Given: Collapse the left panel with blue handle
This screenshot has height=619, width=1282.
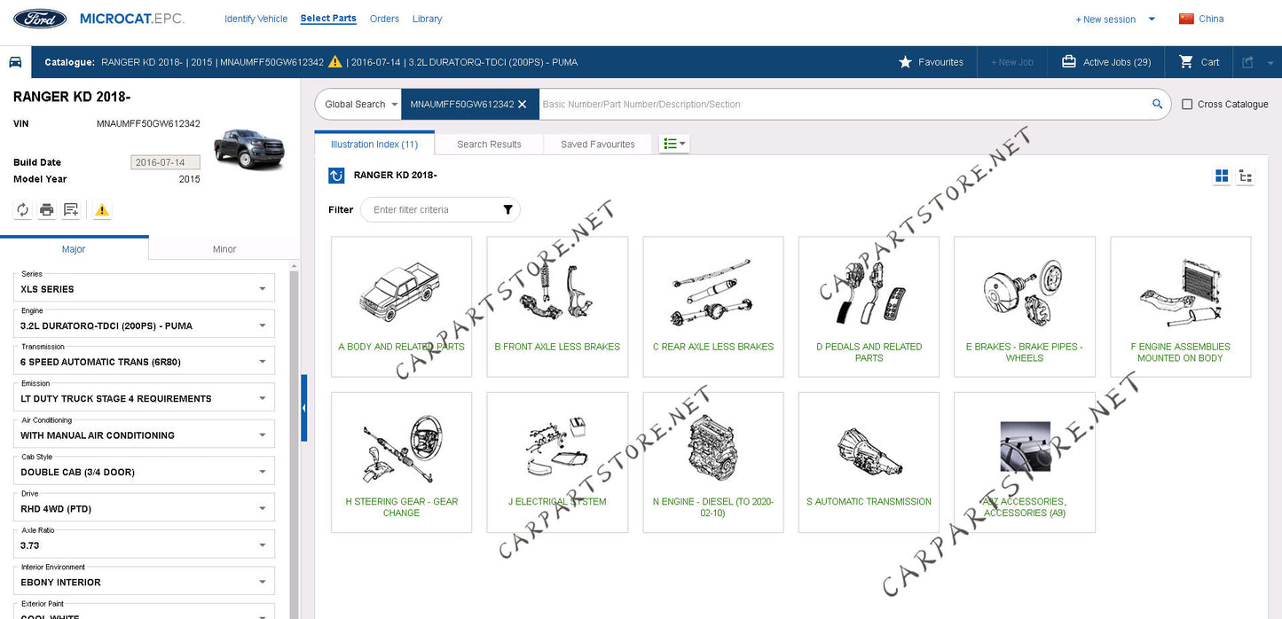Looking at the screenshot, I should click(x=303, y=408).
